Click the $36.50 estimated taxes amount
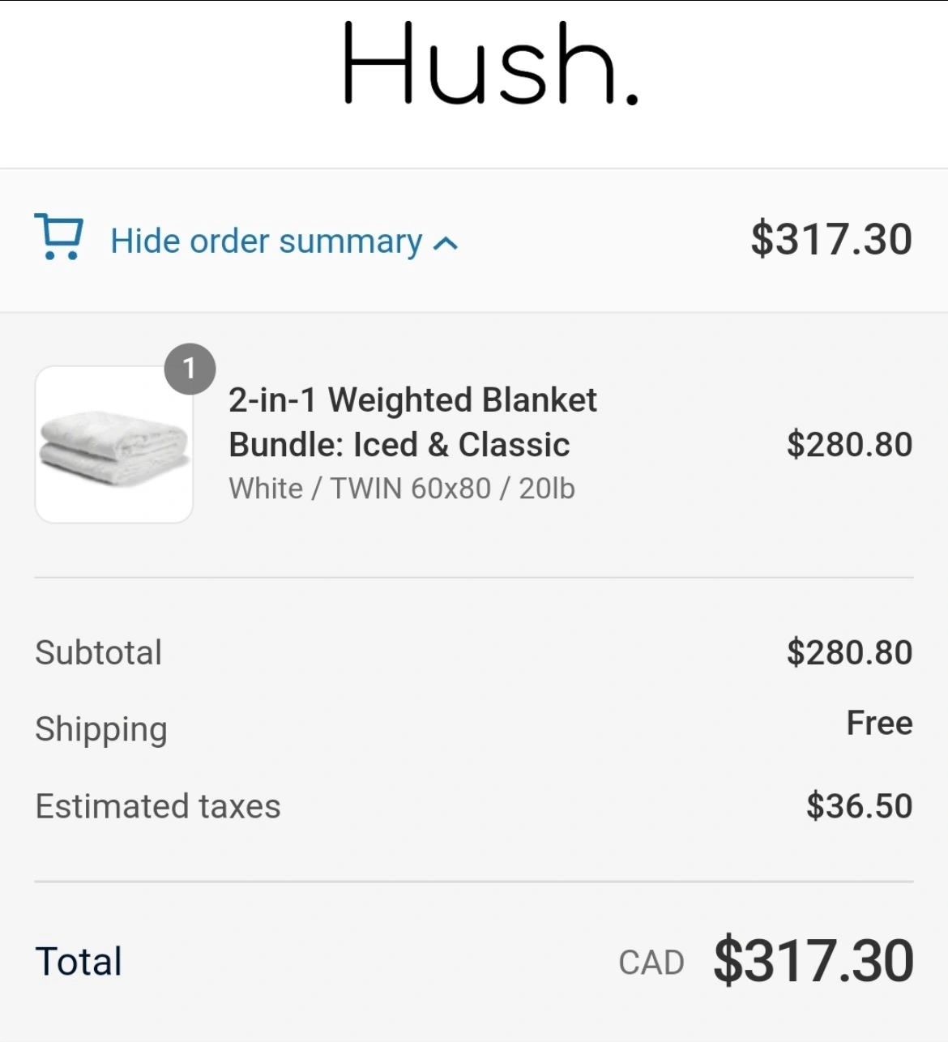This screenshot has height=1042, width=948. click(859, 806)
